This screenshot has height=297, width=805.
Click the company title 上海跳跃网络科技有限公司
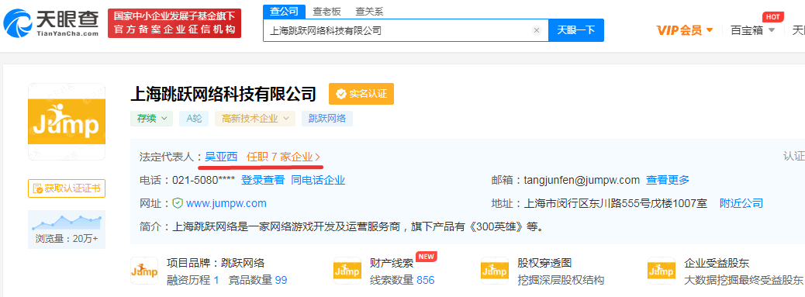tap(223, 94)
